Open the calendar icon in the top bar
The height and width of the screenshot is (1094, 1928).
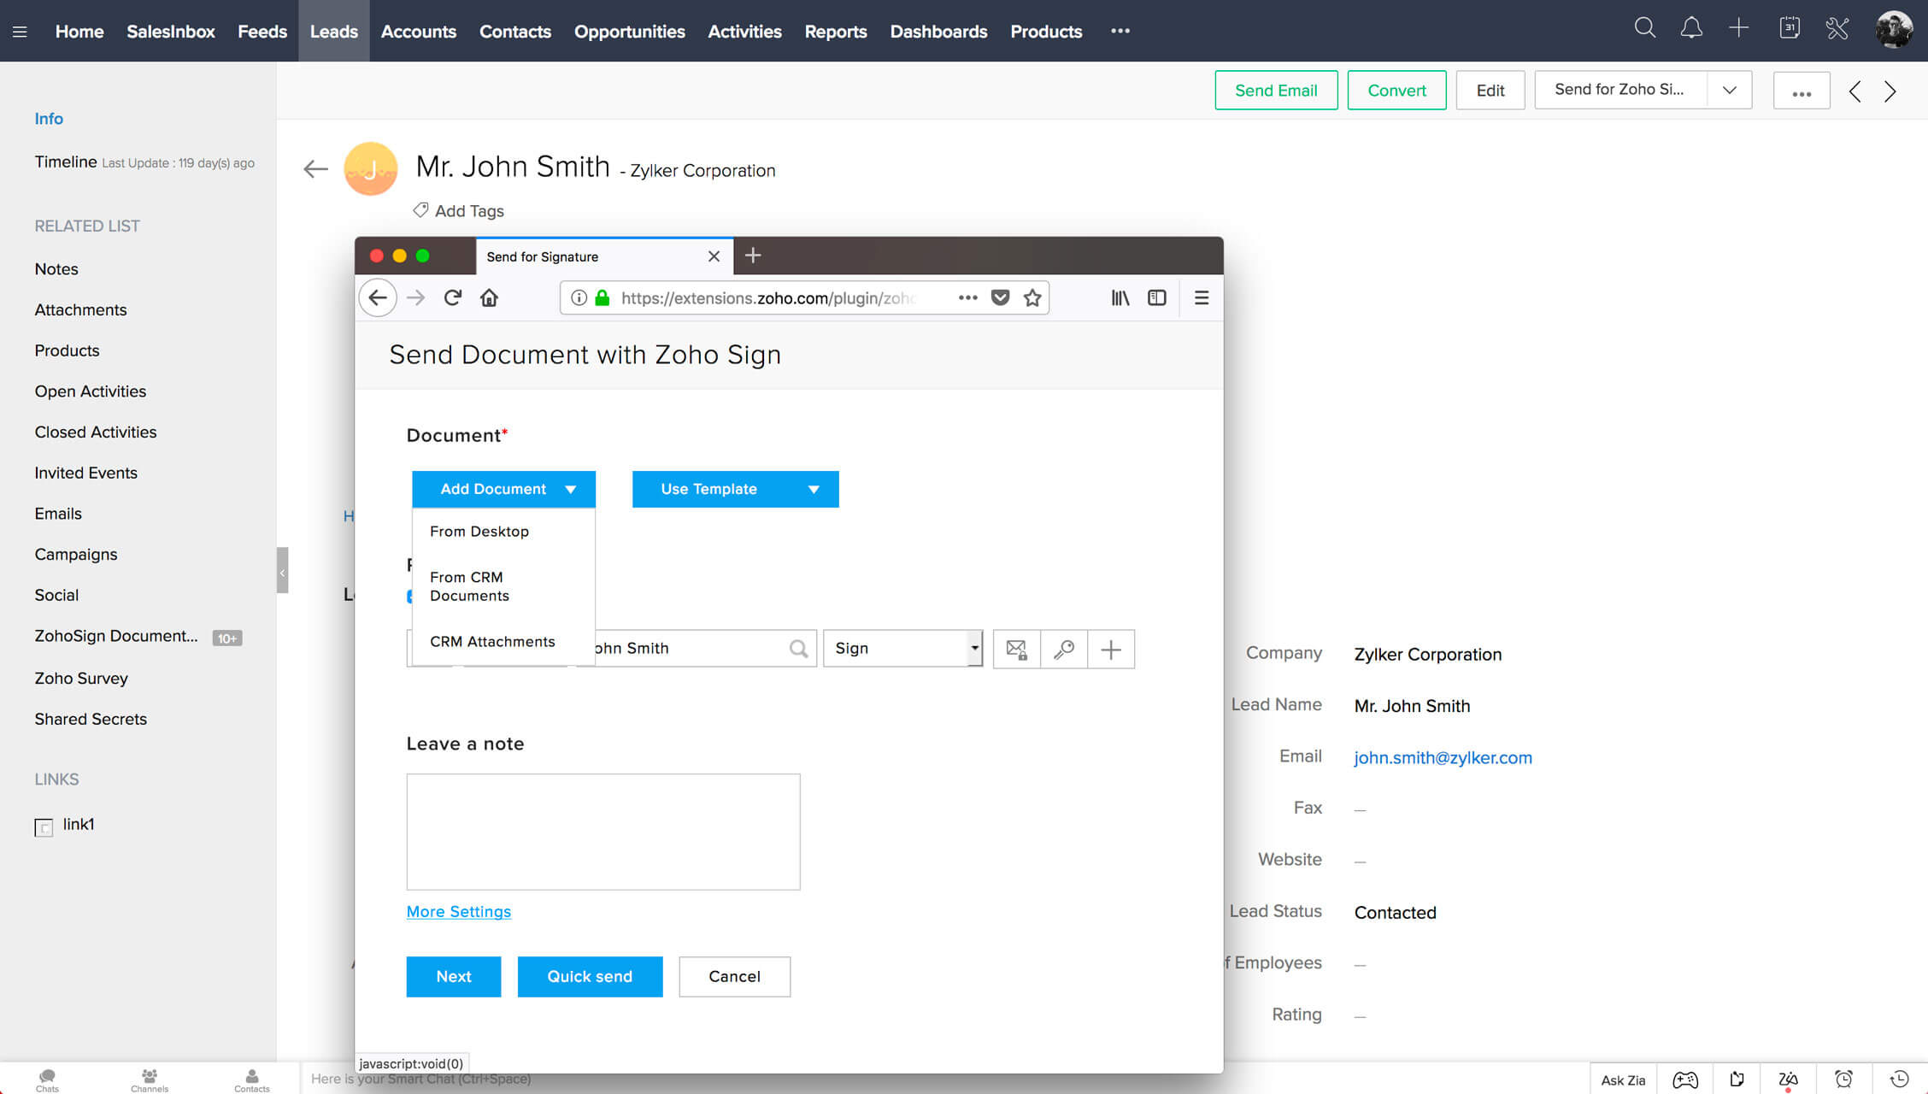click(x=1789, y=28)
